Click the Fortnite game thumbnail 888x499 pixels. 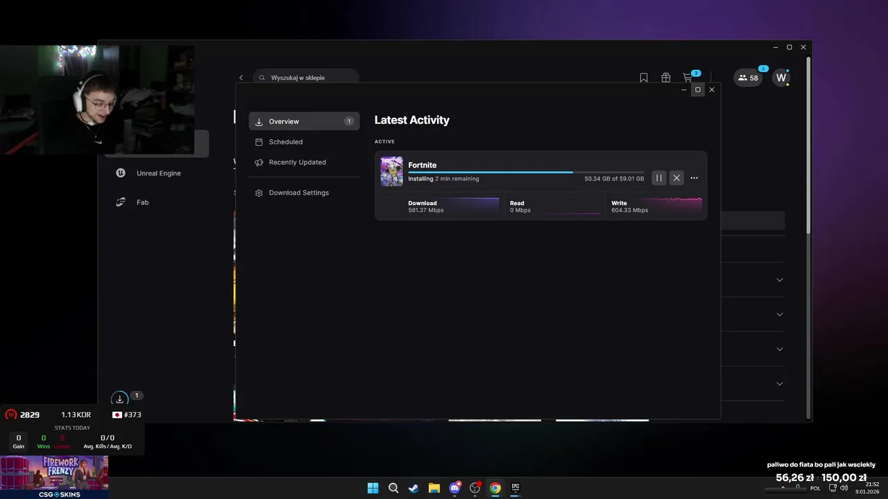click(391, 171)
